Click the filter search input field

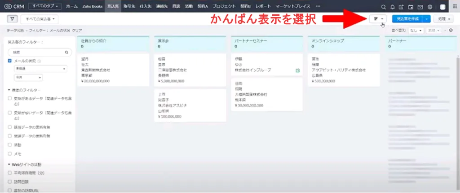[40, 52]
